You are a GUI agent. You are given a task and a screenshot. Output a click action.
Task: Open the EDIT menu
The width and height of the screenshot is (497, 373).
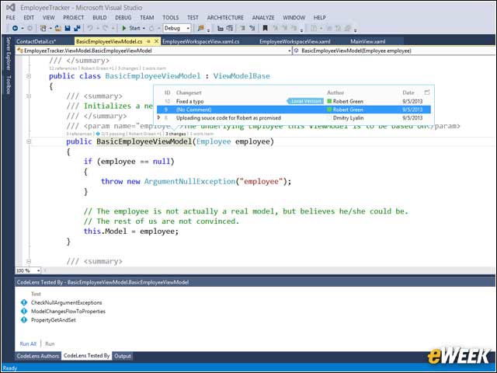point(29,17)
